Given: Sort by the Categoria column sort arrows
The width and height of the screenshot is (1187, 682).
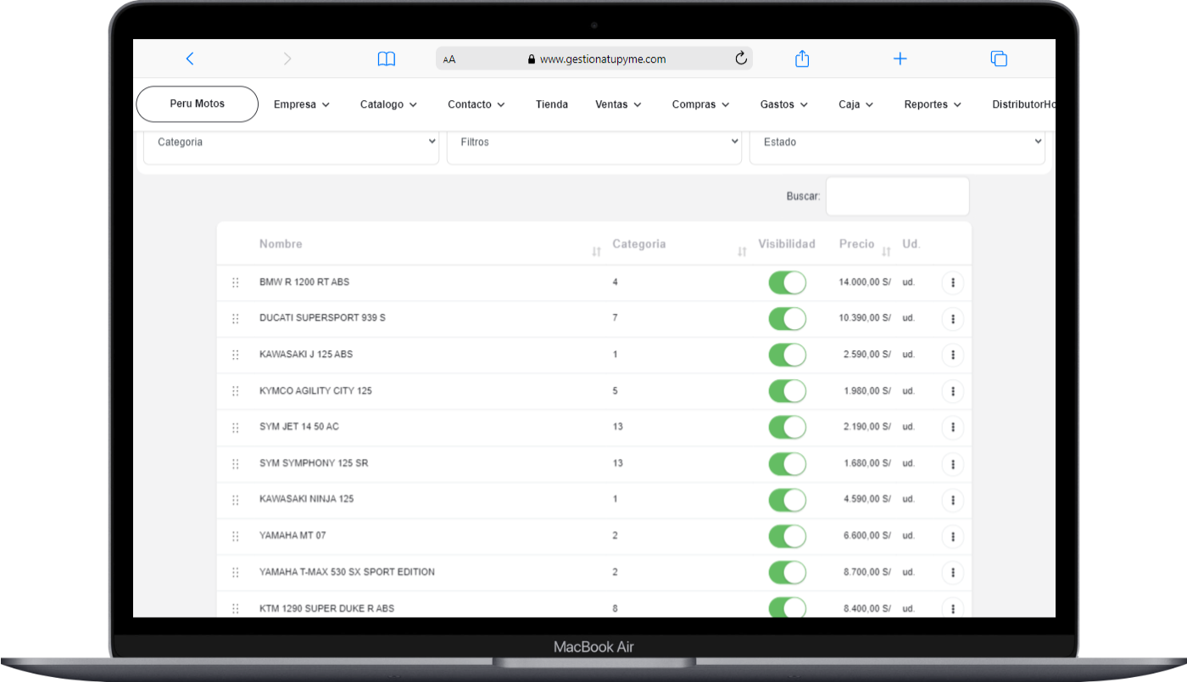Looking at the screenshot, I should pos(742,252).
